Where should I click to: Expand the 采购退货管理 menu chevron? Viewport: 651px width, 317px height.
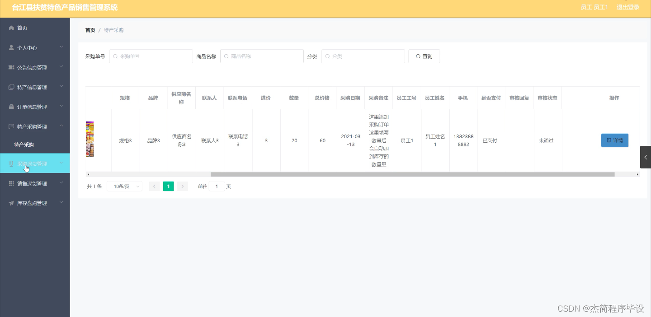(x=61, y=163)
